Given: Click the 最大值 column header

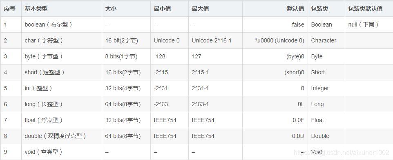Looking at the screenshot, I should coord(216,9).
